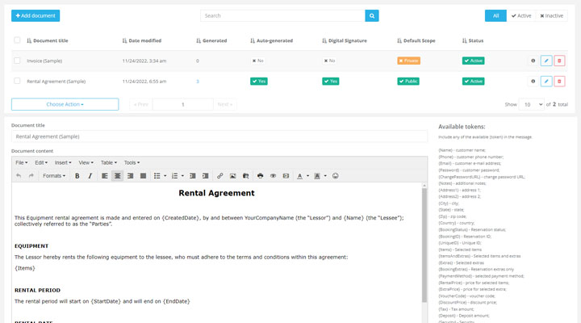
Task: Open the generated count link 3
Action: 198,82
